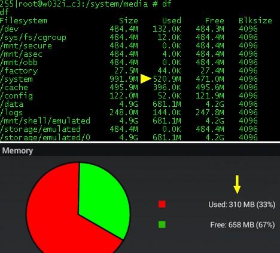The image size is (280, 253).
Task: Click the 'Free' column header in terminal
Action: point(215,21)
